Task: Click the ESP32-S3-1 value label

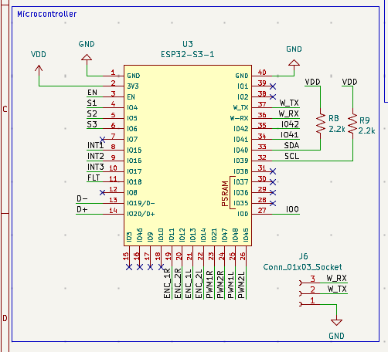Action: click(188, 54)
